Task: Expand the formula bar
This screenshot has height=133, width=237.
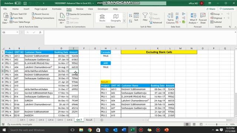Action: [236, 32]
